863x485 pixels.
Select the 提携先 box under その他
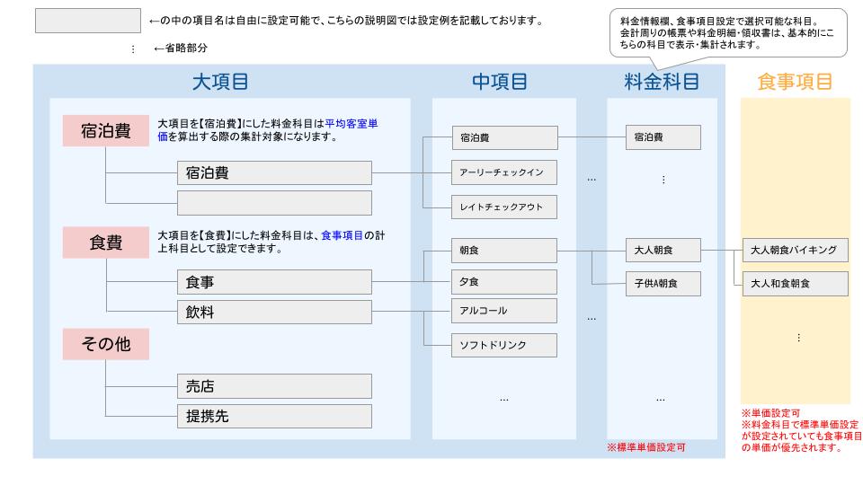click(273, 415)
